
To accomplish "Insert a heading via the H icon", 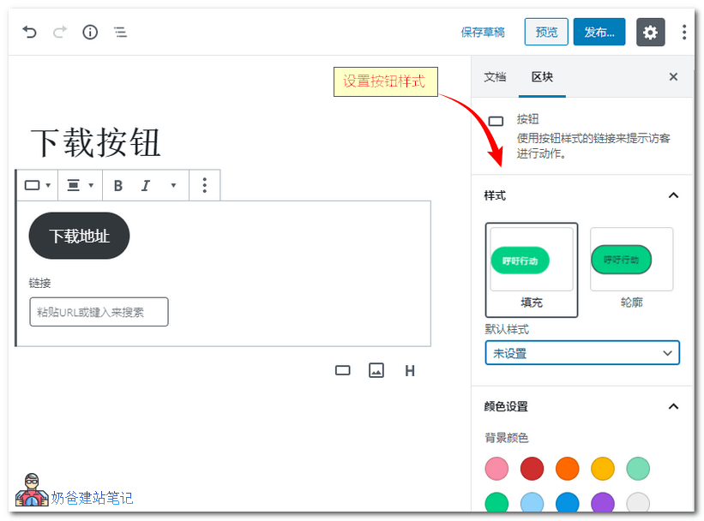I will click(x=410, y=370).
